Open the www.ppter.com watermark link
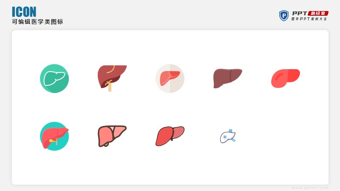This screenshot has height=191, width=340. coord(310,188)
